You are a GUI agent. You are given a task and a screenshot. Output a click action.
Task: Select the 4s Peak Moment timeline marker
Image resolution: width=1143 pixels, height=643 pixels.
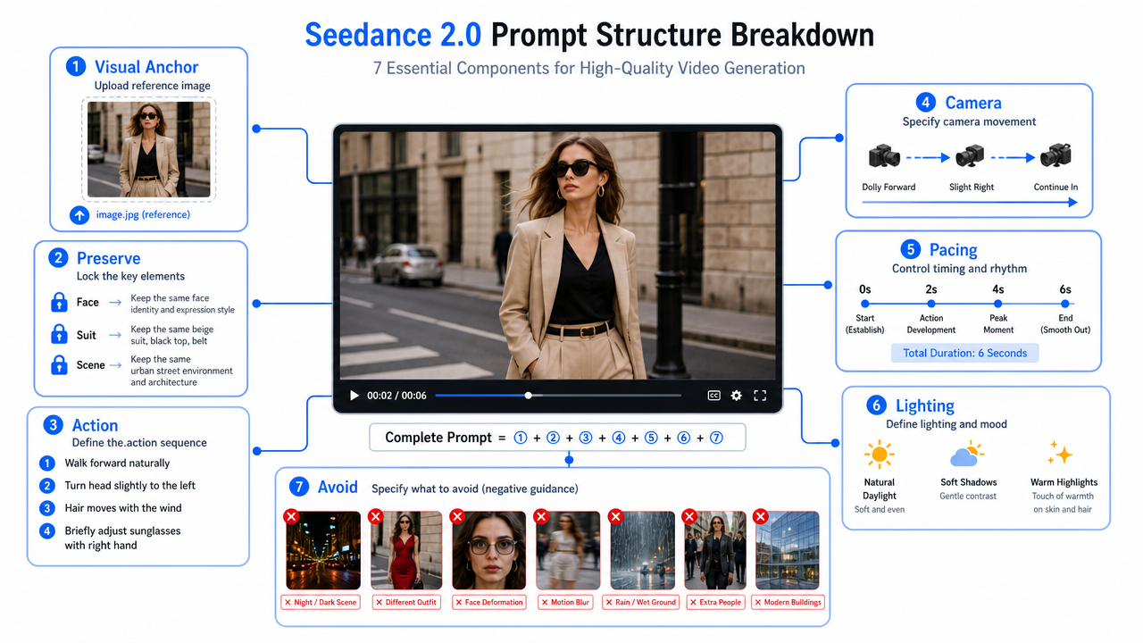pyautogui.click(x=998, y=304)
